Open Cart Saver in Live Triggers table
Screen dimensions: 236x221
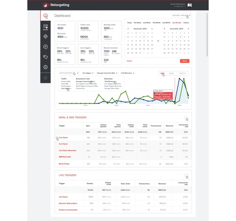(x=63, y=197)
